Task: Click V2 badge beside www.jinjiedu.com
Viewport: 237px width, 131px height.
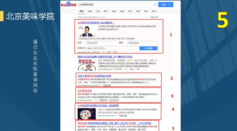Action: 127,69
